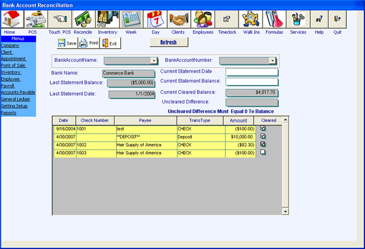
Task: Open the Timeclock icon
Action: (x=227, y=19)
